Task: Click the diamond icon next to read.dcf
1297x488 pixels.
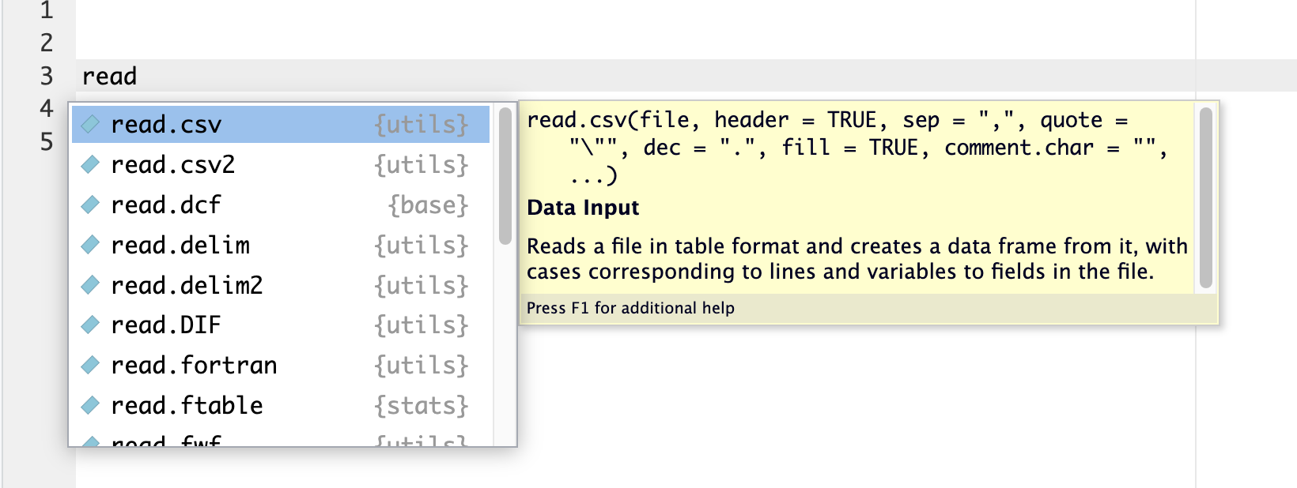Action: click(90, 205)
